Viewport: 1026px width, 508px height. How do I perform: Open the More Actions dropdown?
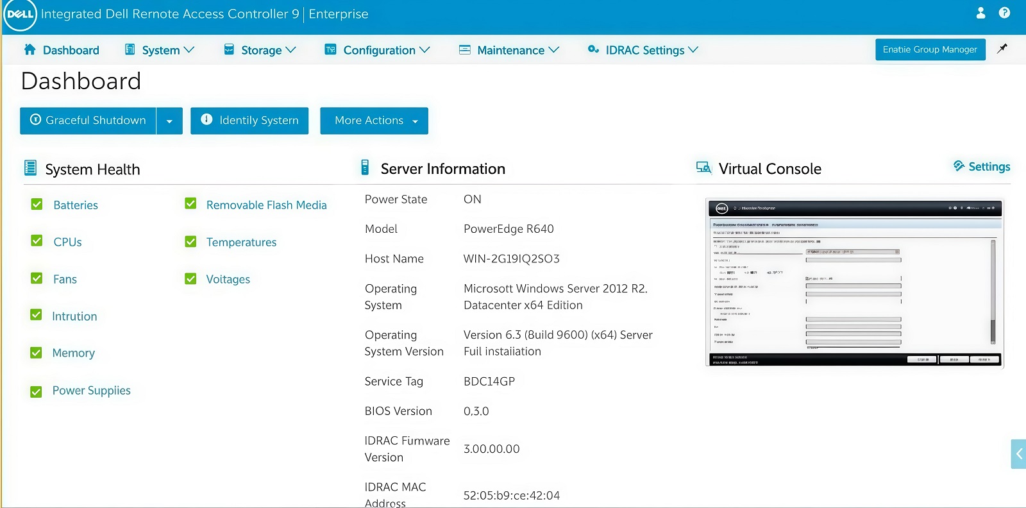coord(374,121)
